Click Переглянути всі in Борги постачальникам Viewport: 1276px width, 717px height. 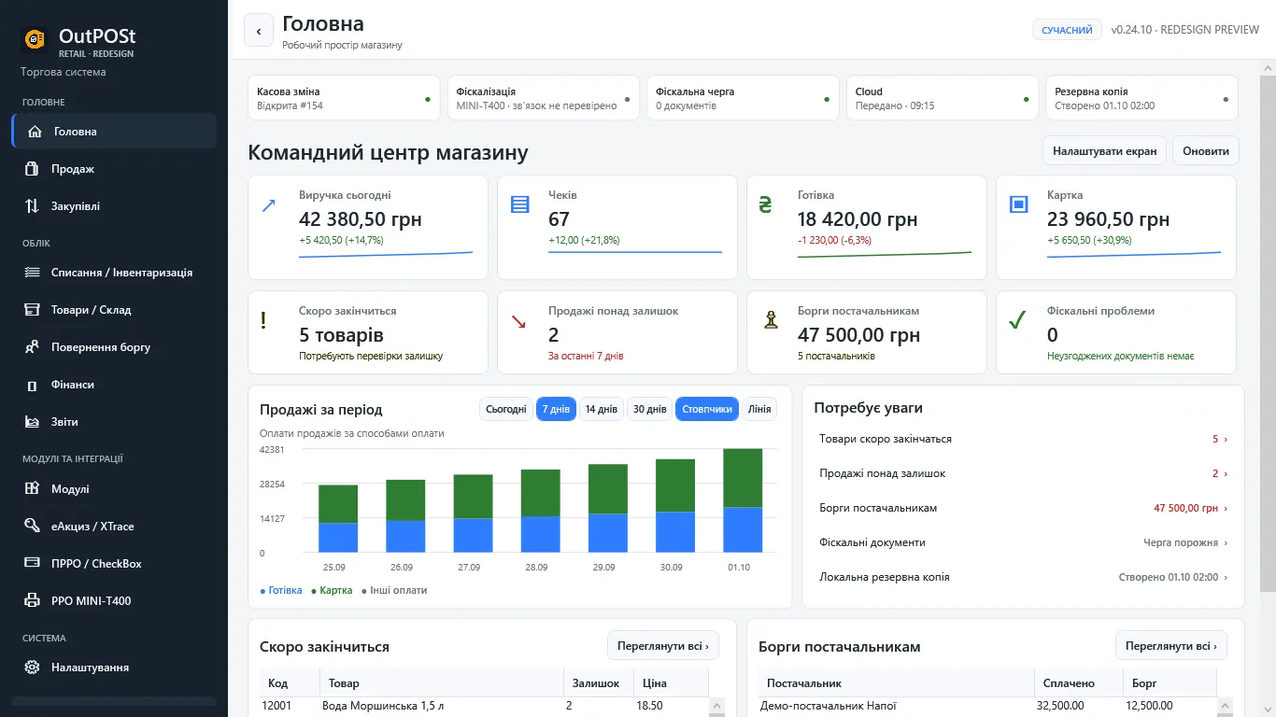[x=1171, y=645]
